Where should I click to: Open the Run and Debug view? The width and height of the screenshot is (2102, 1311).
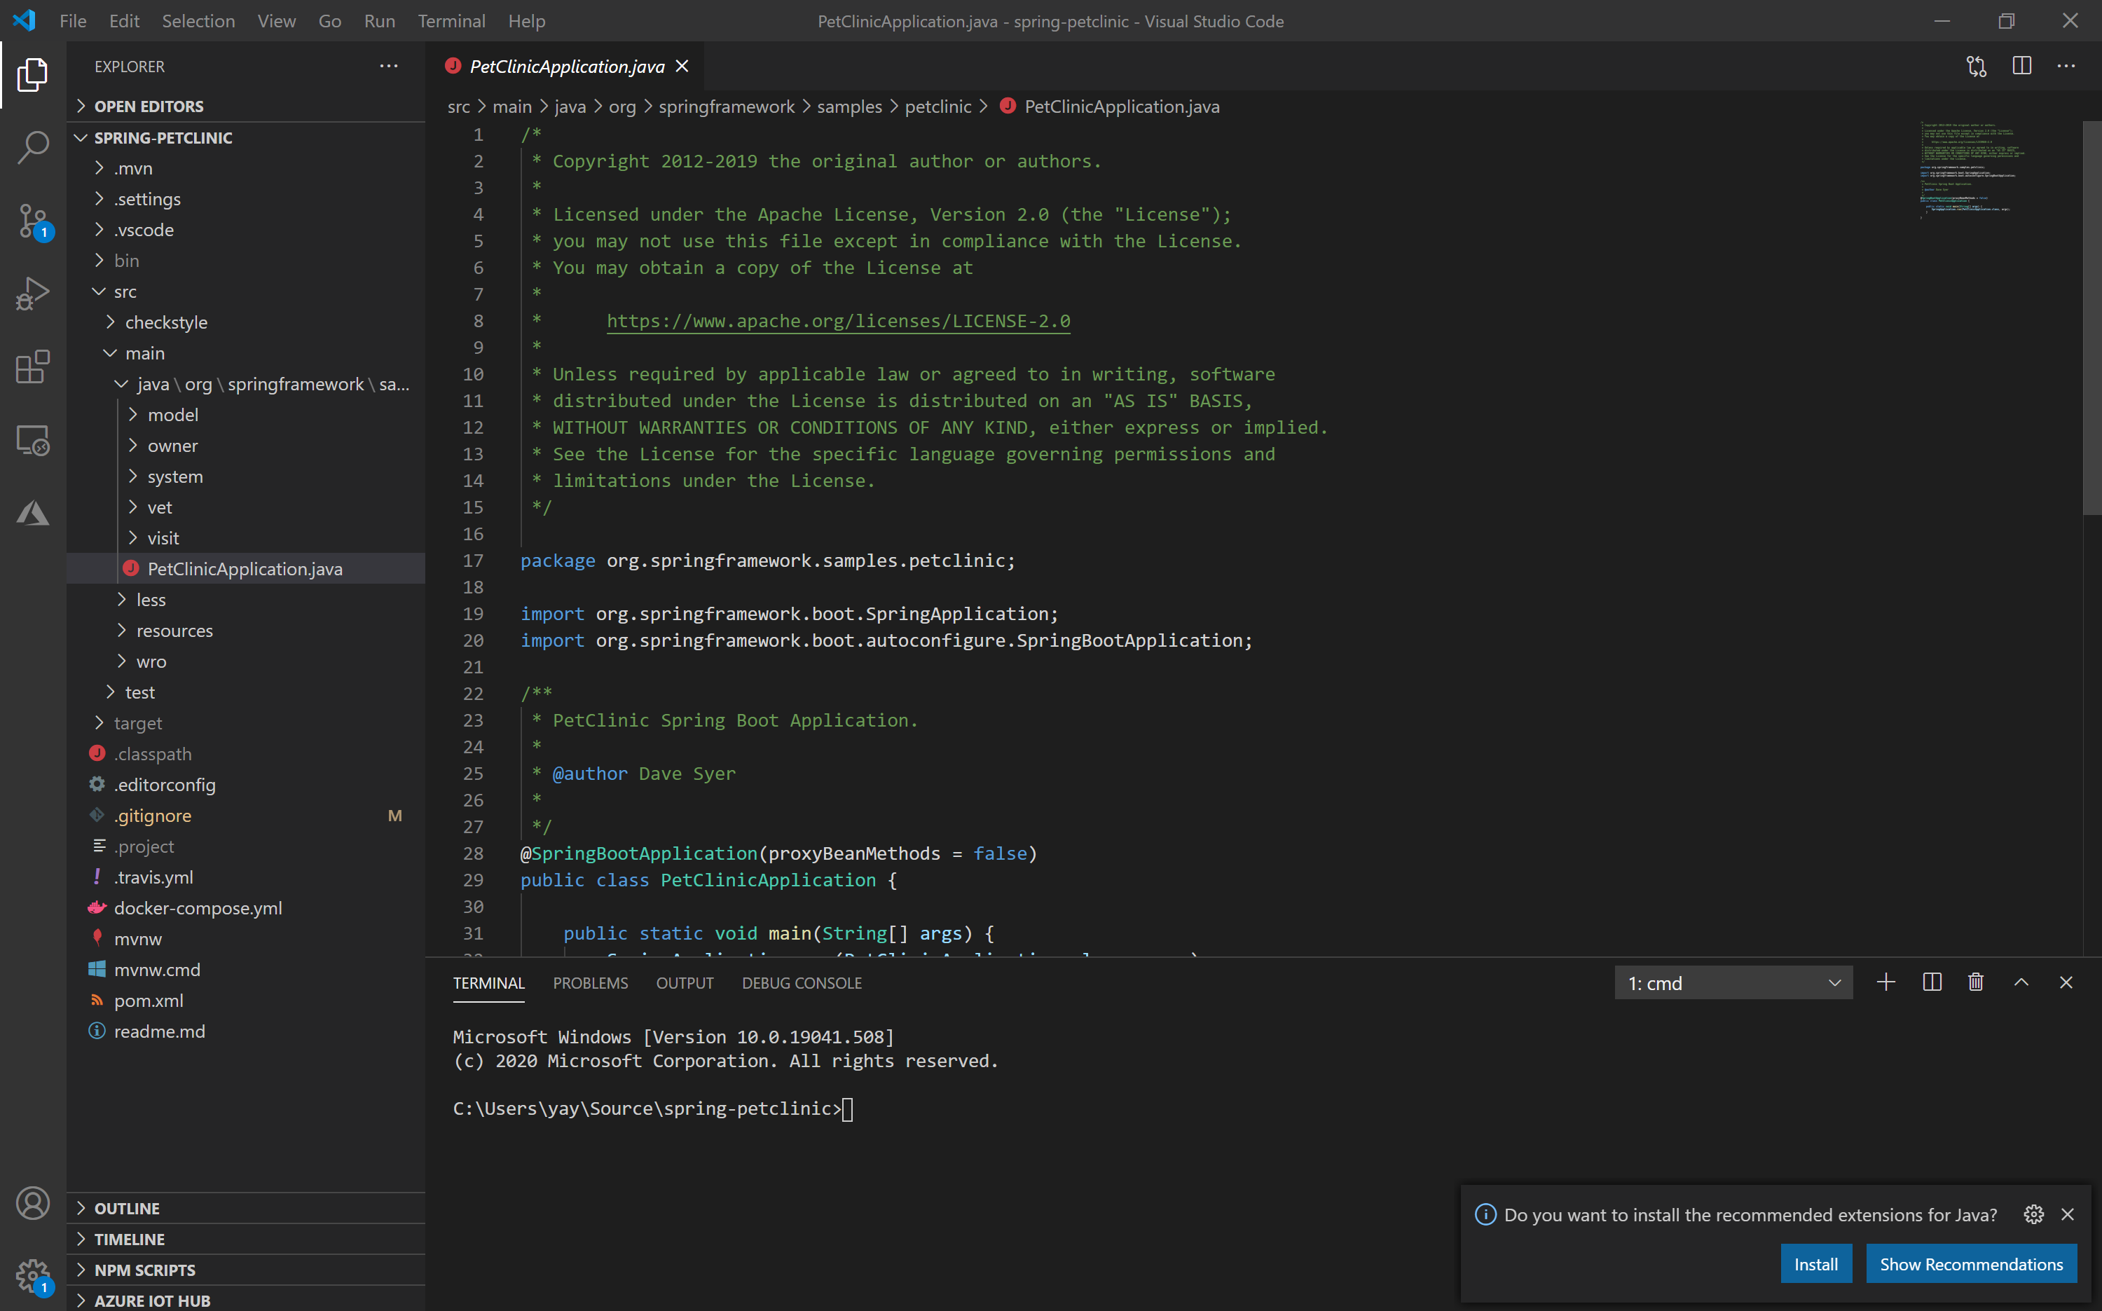(x=32, y=293)
